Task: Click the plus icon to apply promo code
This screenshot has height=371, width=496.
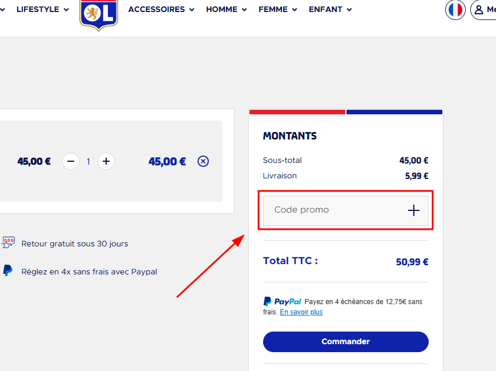Action: (414, 210)
